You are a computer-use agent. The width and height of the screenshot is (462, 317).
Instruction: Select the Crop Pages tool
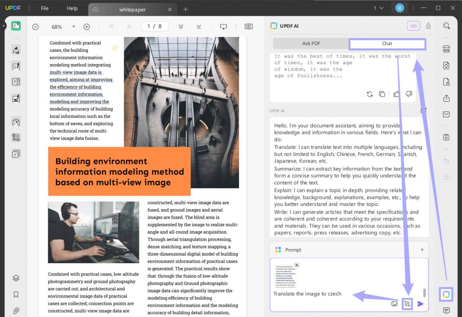[16, 137]
